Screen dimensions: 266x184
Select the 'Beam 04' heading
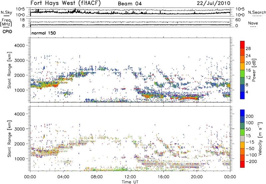click(130, 4)
